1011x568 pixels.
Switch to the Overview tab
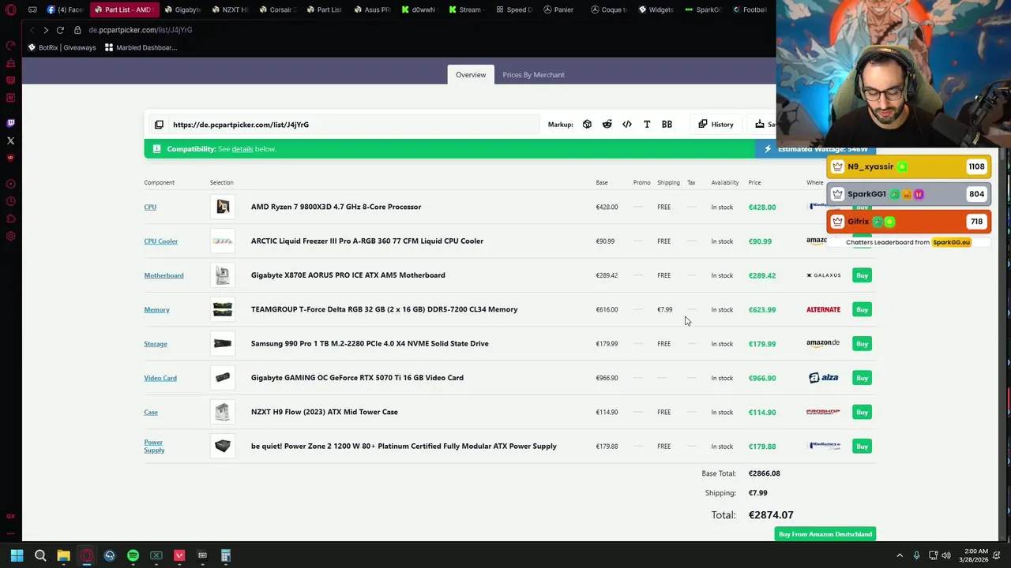point(471,75)
